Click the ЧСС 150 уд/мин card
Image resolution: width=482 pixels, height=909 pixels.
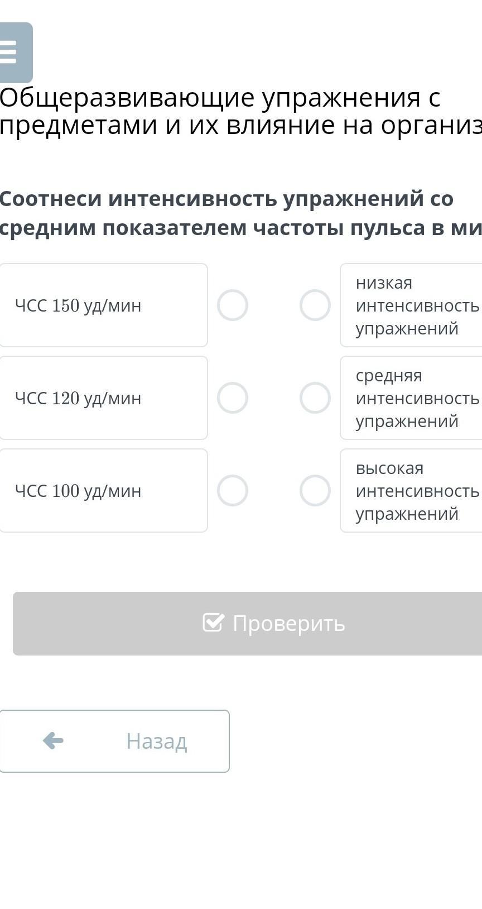click(x=103, y=305)
